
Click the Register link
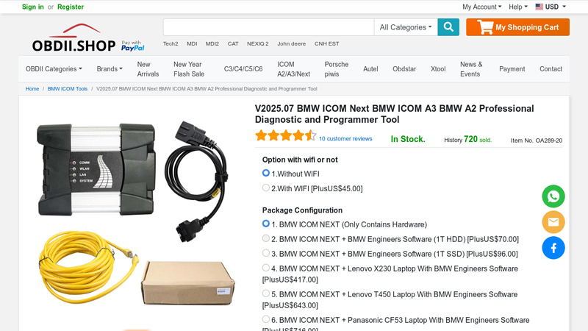tap(71, 7)
